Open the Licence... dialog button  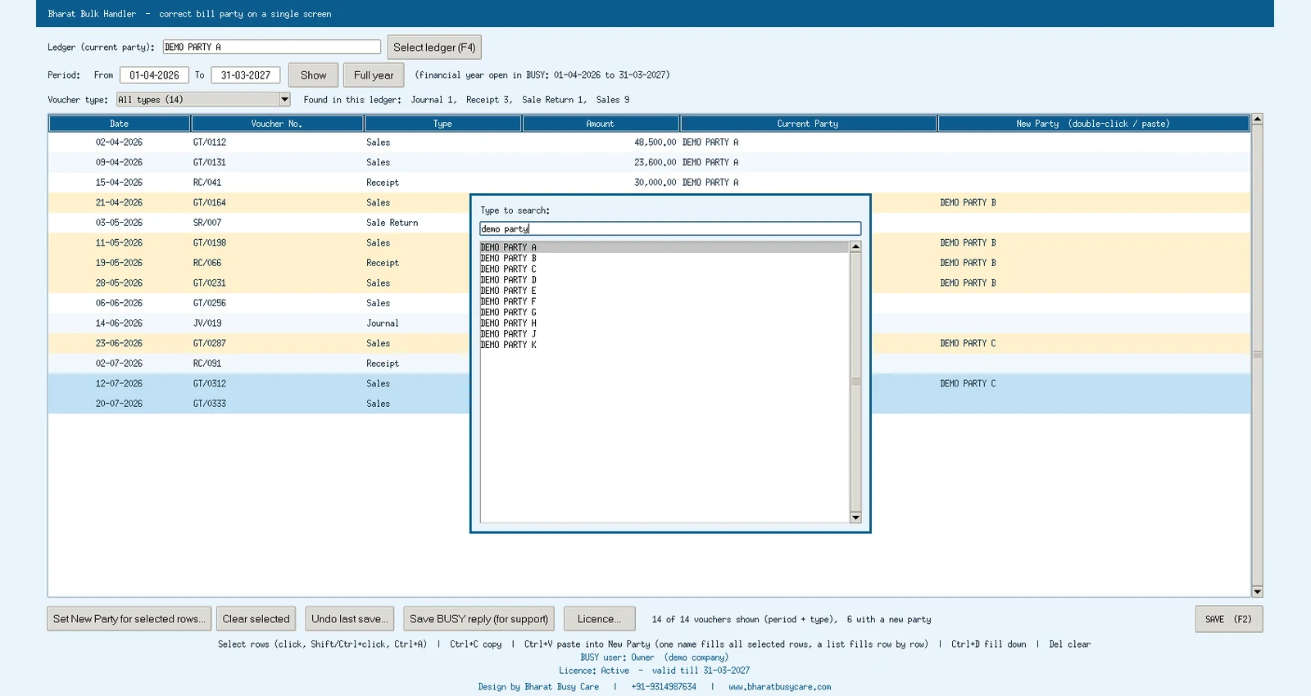pyautogui.click(x=599, y=619)
